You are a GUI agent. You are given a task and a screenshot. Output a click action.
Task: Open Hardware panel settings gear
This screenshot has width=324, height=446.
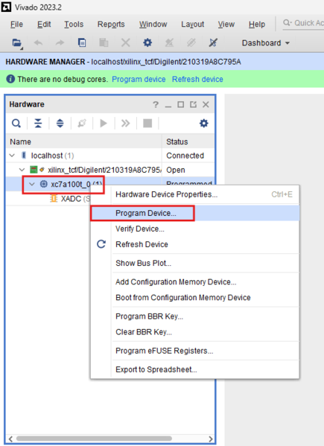[203, 123]
